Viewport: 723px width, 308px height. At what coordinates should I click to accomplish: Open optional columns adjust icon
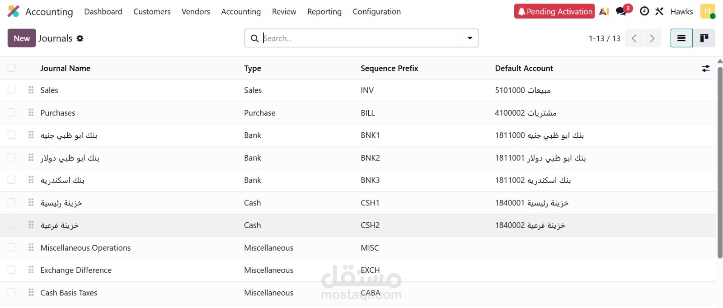tap(705, 68)
